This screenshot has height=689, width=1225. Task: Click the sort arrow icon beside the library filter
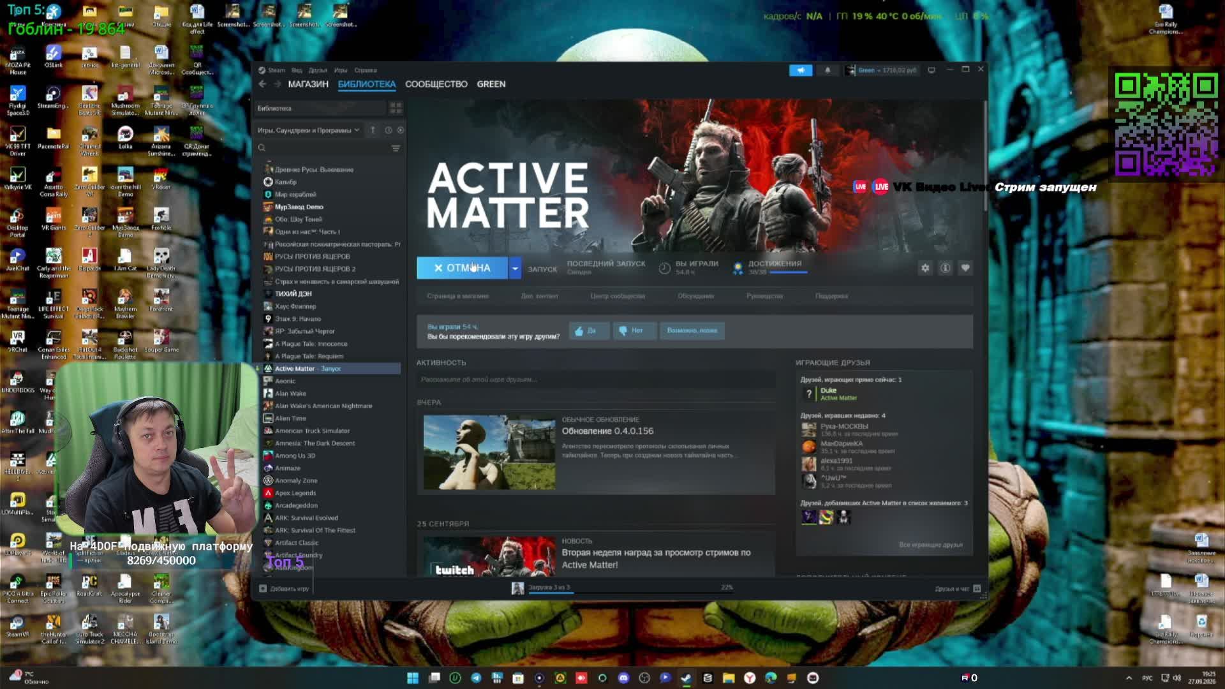pyautogui.click(x=373, y=130)
